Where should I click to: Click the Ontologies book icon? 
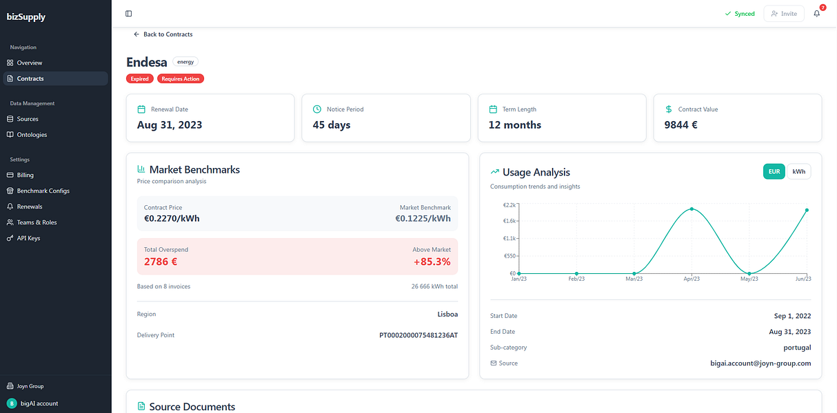click(10, 135)
